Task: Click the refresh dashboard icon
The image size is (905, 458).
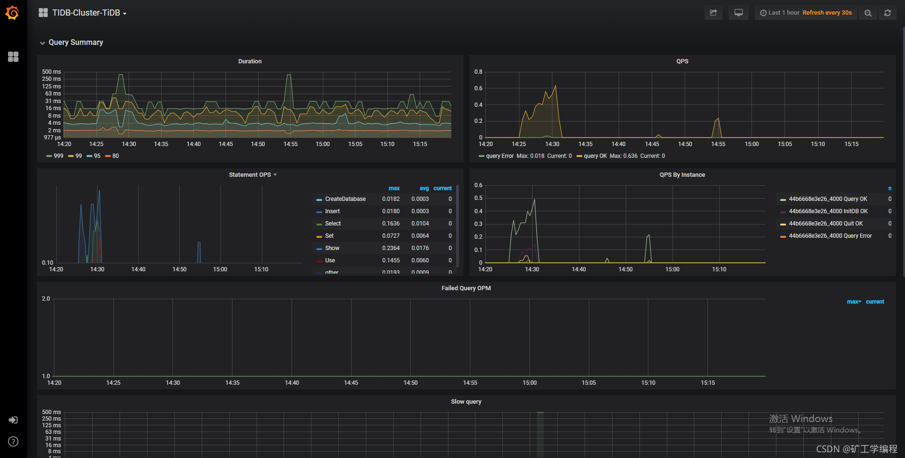Action: click(888, 13)
